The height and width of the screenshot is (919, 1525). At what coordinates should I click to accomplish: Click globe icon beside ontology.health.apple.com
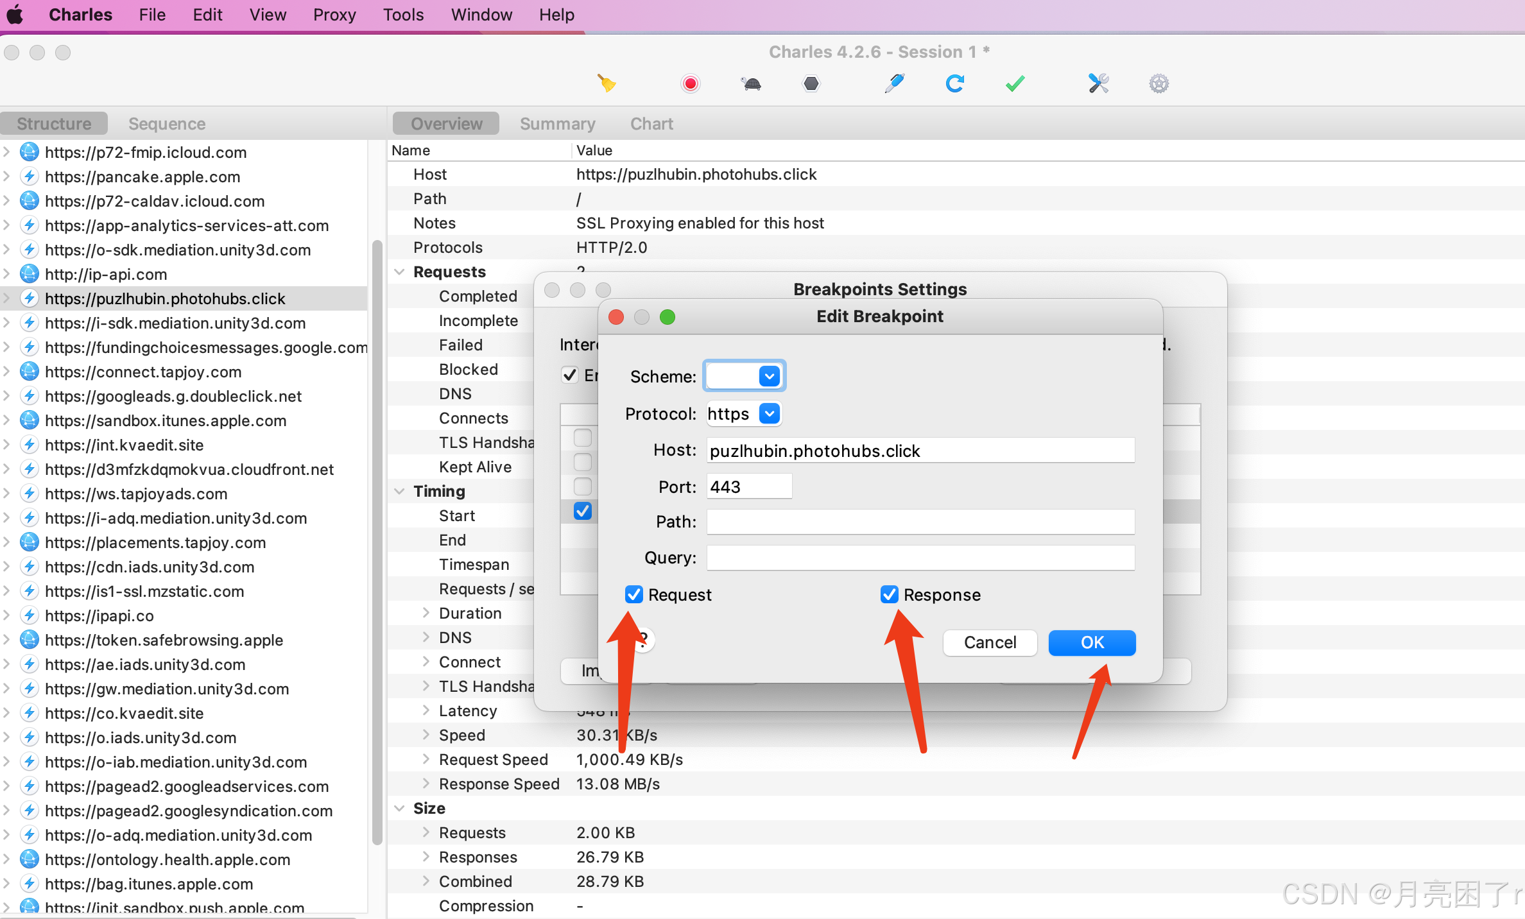click(29, 859)
